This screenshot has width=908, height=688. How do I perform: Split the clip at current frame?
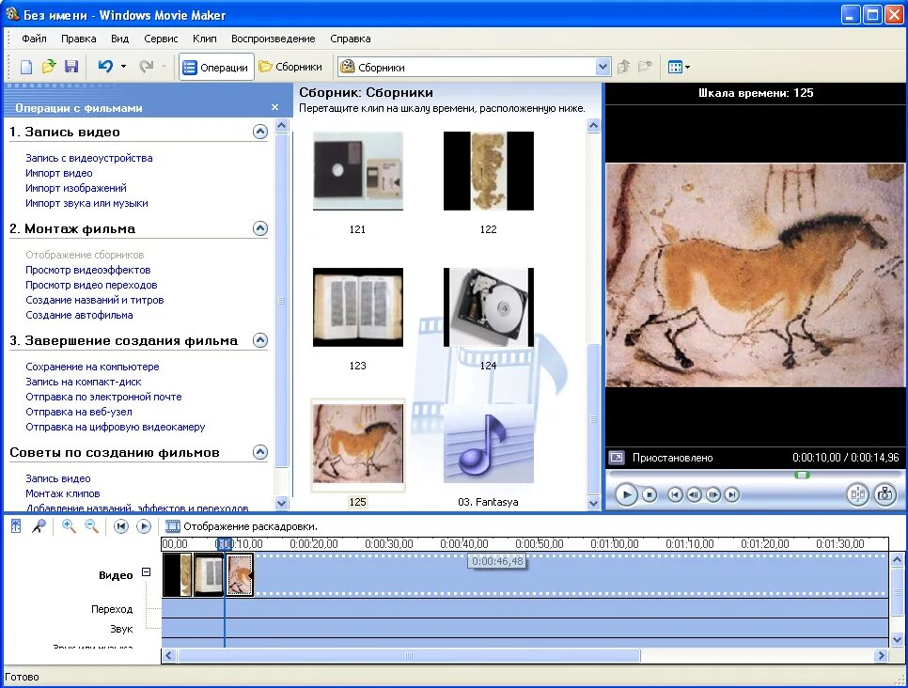point(857,494)
